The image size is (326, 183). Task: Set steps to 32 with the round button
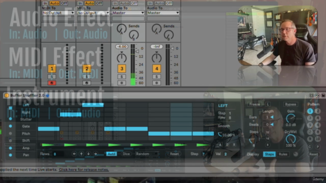coord(267,132)
